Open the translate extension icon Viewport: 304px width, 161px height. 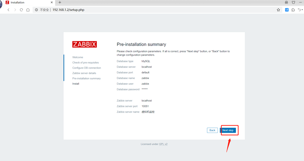pyautogui.click(x=287, y=10)
